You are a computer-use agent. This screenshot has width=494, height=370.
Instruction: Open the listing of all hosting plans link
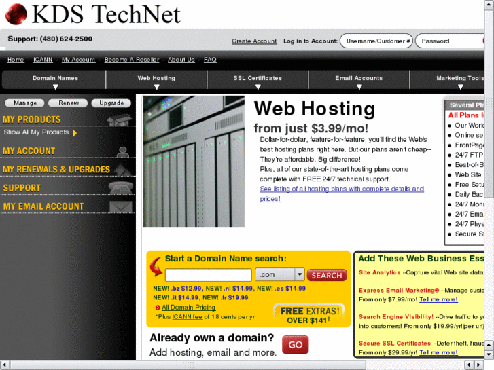342,193
